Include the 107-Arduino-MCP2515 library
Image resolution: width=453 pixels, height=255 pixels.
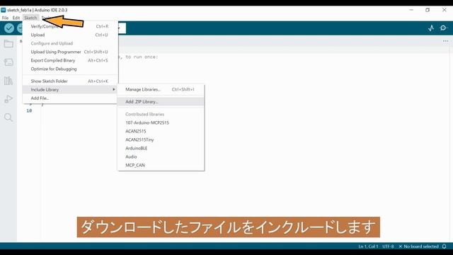point(161,123)
